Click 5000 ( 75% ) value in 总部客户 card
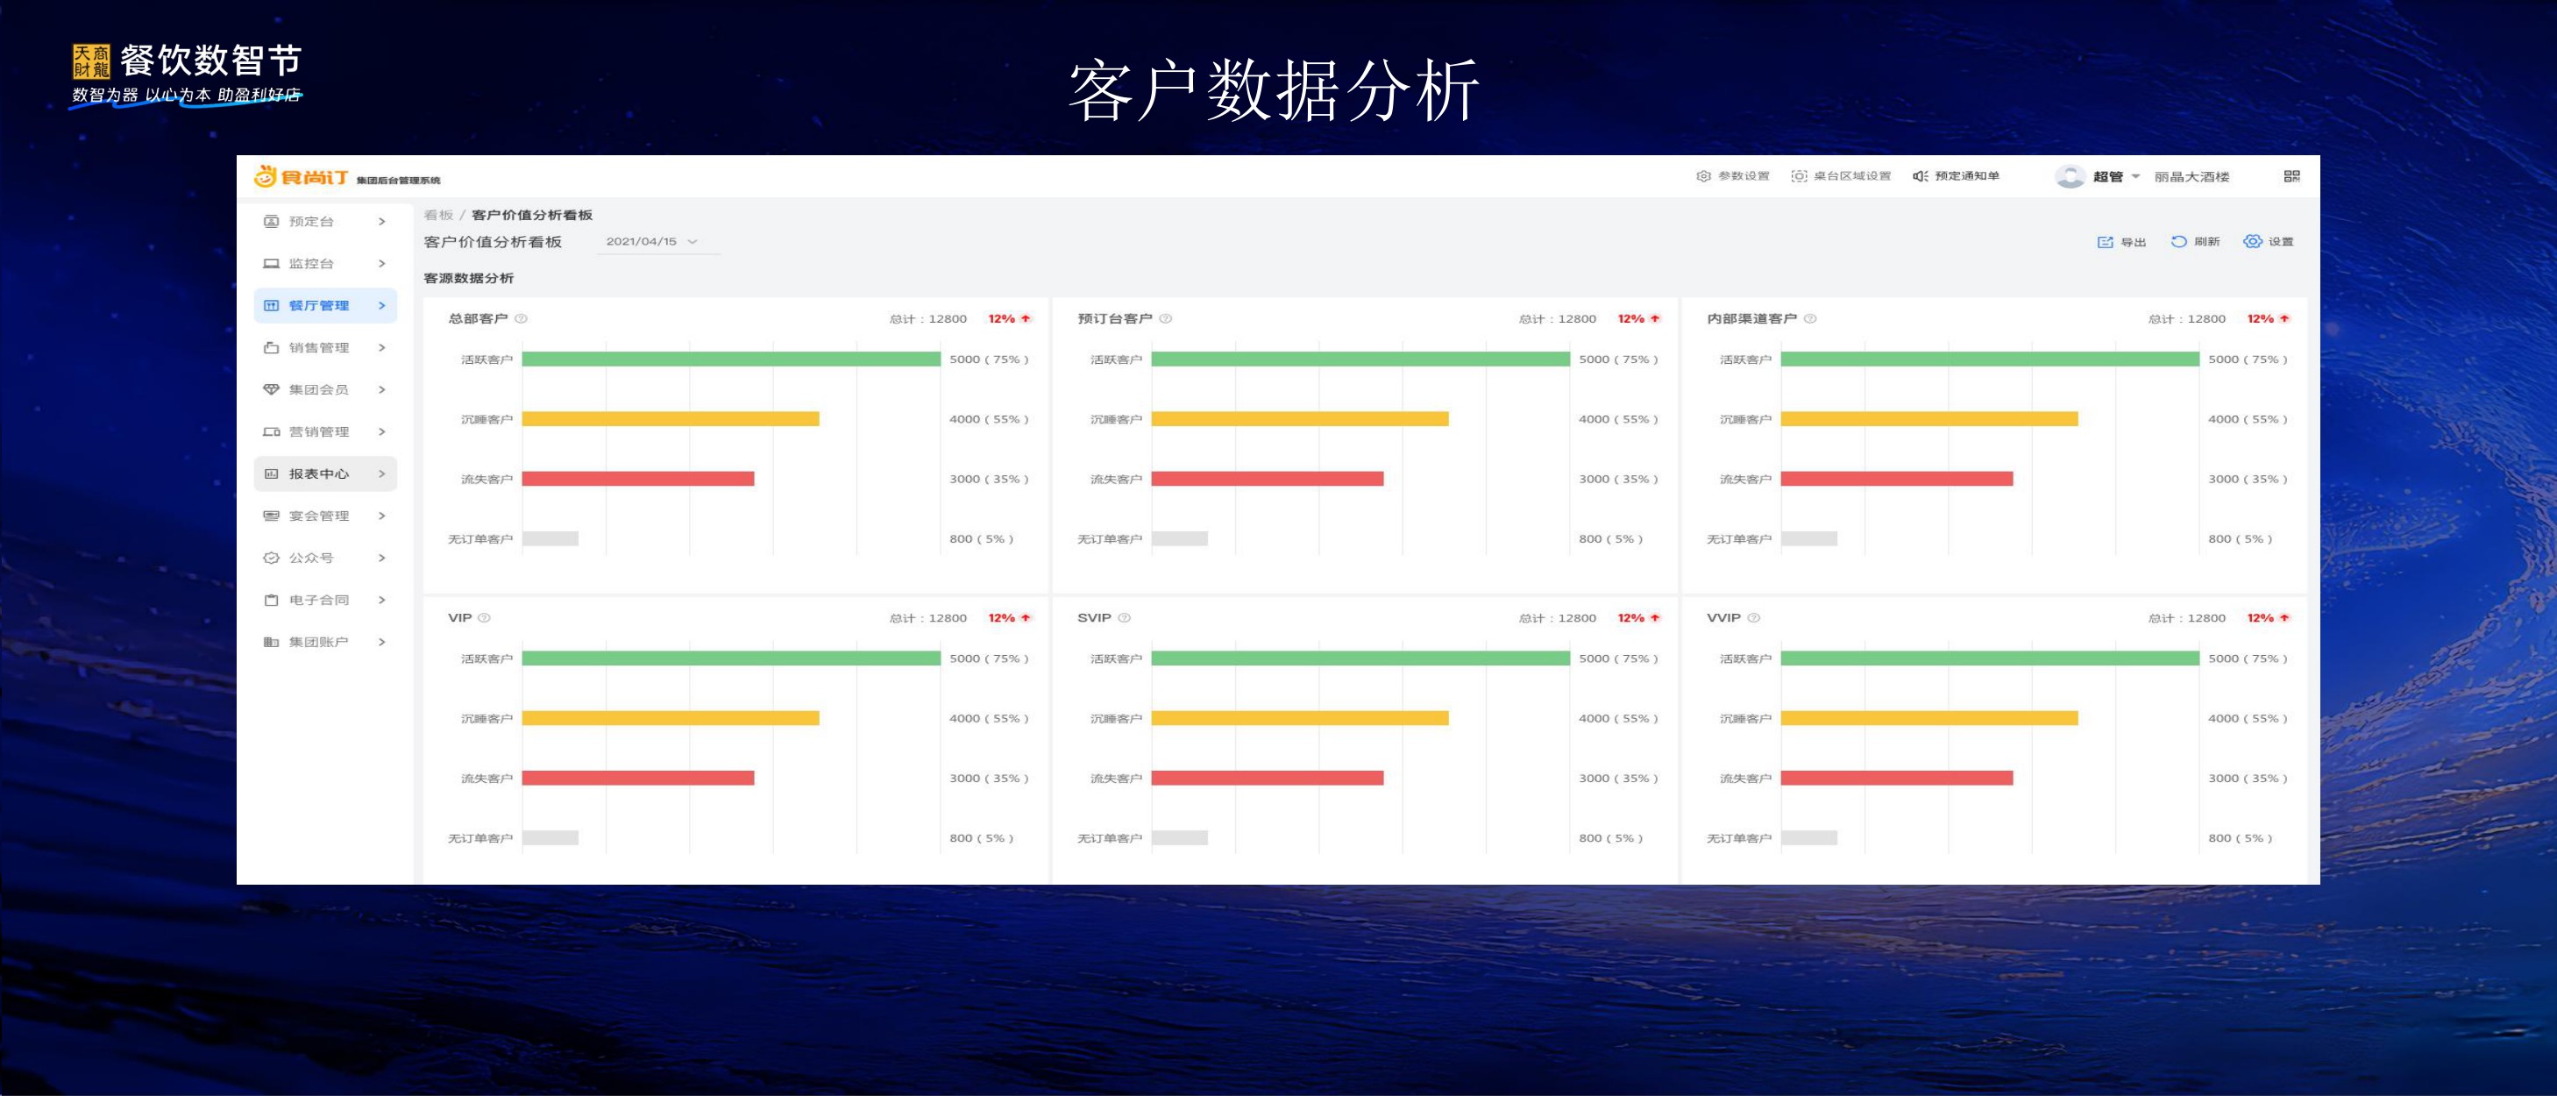Image resolution: width=2557 pixels, height=1096 pixels. [x=989, y=359]
